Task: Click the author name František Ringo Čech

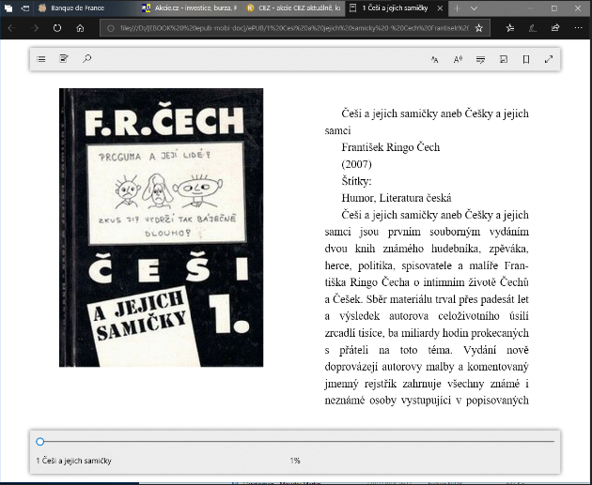Action: (x=390, y=147)
